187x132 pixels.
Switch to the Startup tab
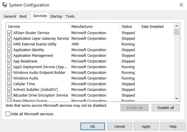[56, 16]
